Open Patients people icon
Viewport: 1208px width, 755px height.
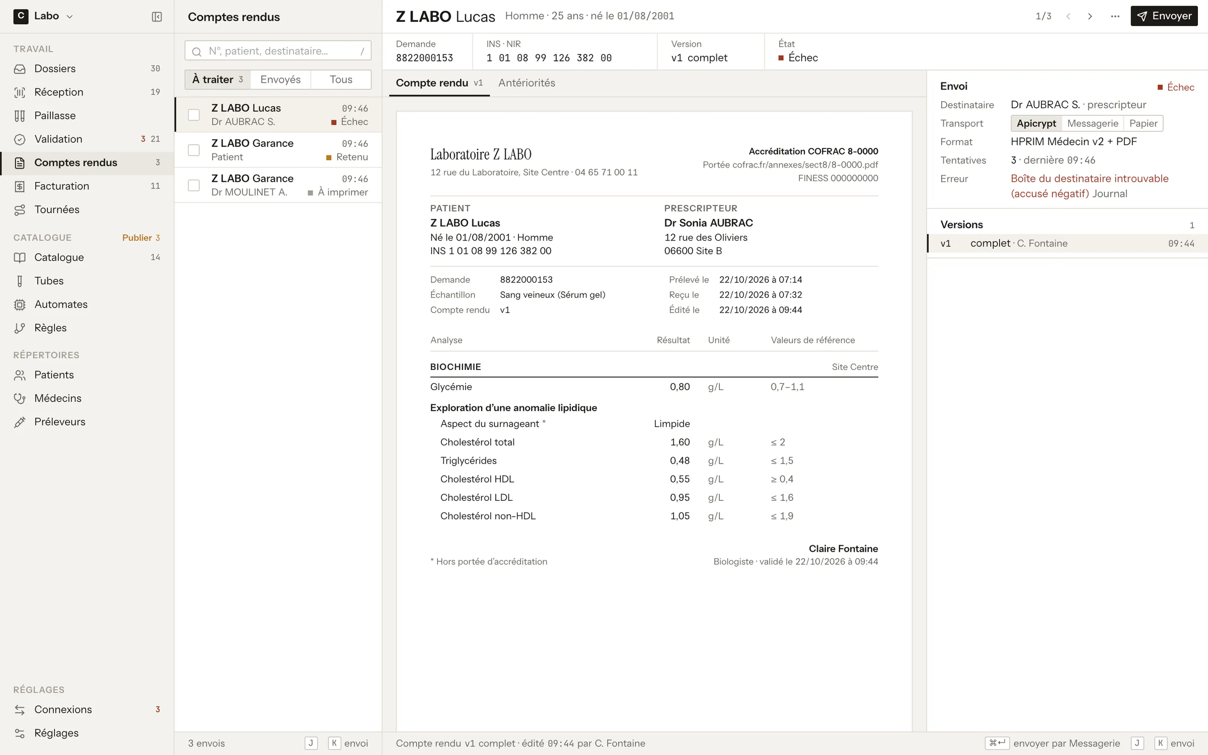(x=20, y=375)
